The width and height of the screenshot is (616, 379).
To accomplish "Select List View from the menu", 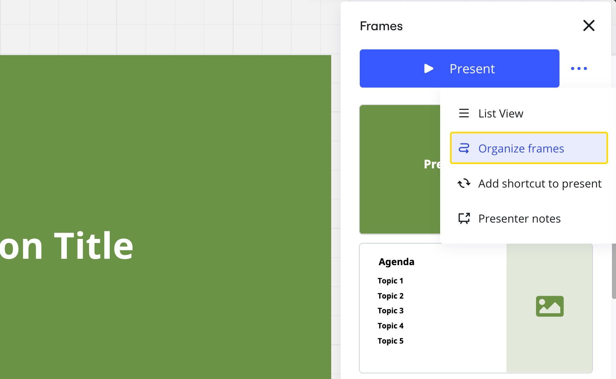I will 501,113.
